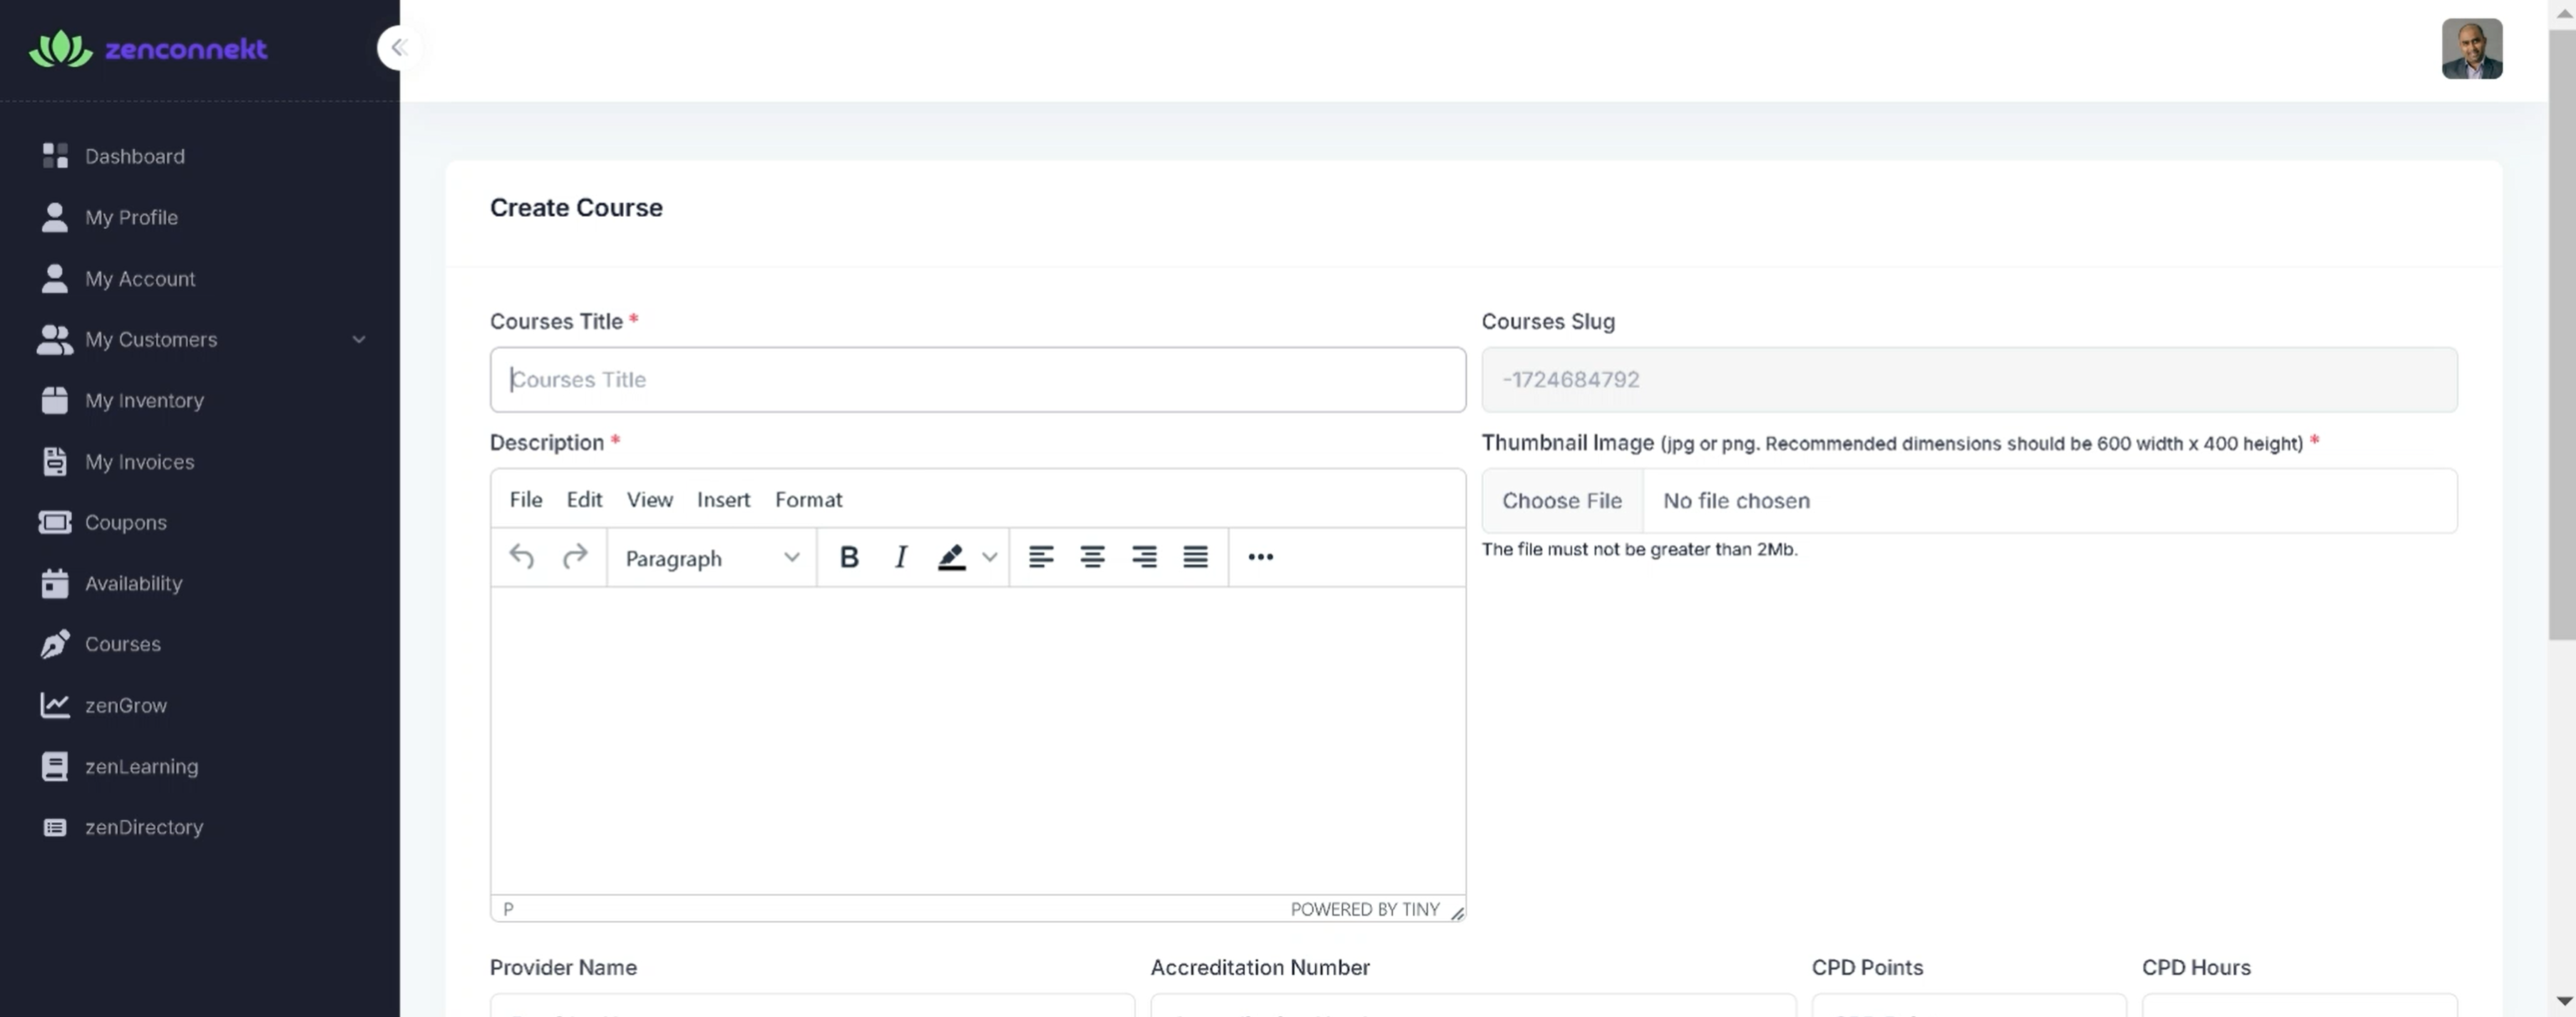Collapse the sidebar with double-chevron icon
The height and width of the screenshot is (1017, 2576).
coord(399,47)
